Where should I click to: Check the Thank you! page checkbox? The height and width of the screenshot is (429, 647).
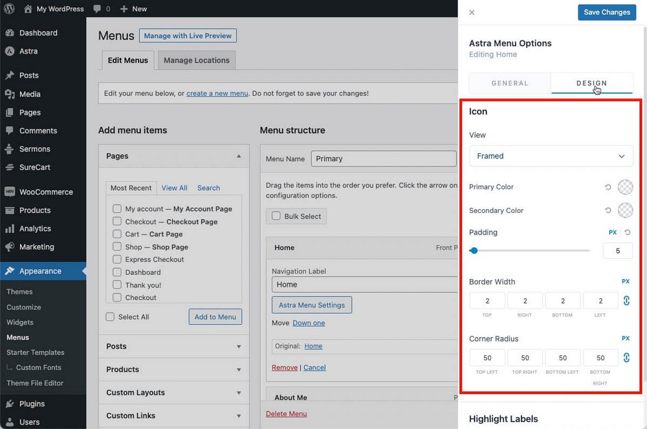(x=116, y=285)
